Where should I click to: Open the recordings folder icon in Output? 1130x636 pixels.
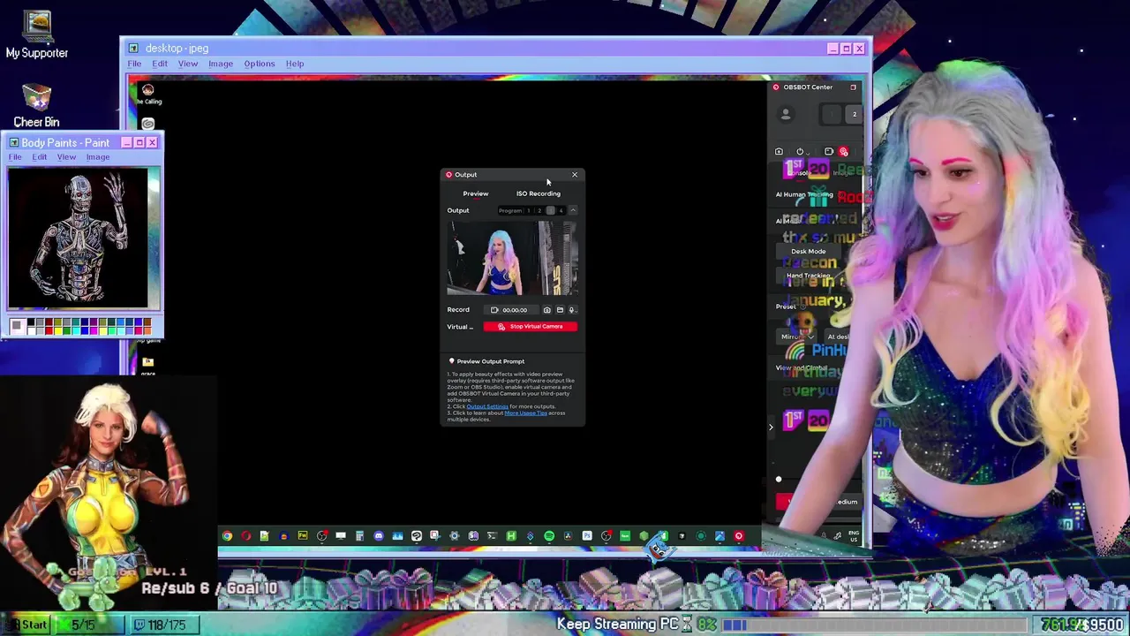[560, 310]
